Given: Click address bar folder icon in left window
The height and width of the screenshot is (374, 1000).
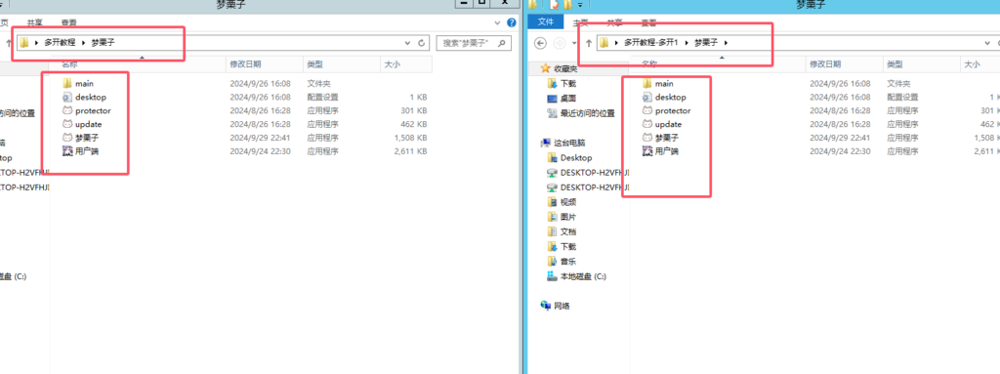Looking at the screenshot, I should (24, 43).
